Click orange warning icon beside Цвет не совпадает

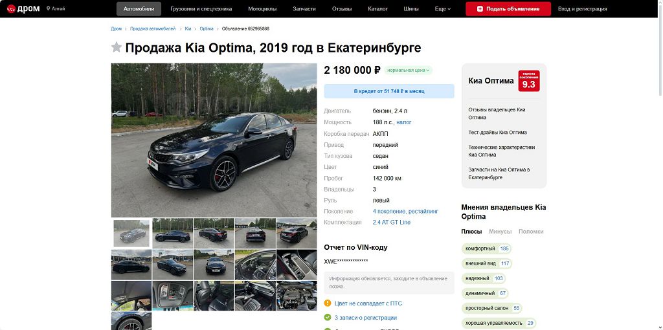(x=327, y=303)
